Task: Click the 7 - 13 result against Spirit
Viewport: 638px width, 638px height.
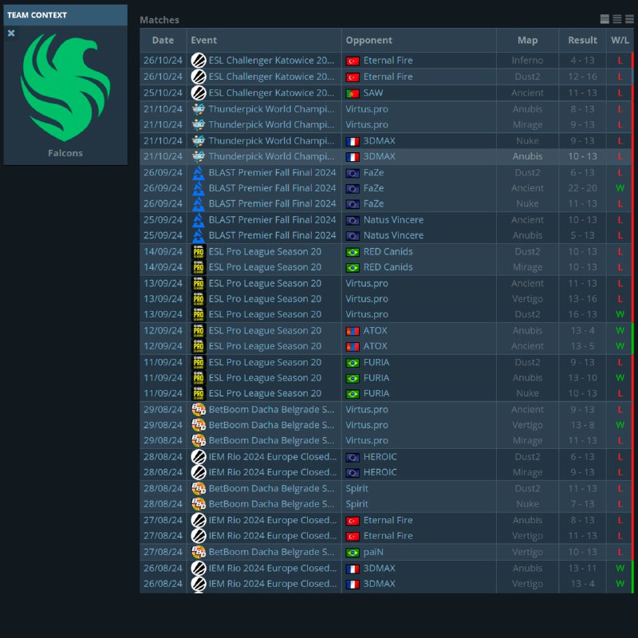Action: [x=583, y=504]
